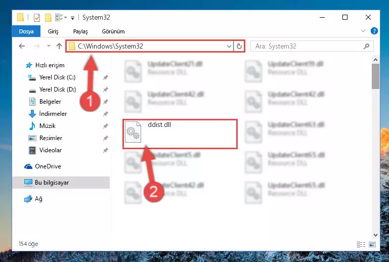Viewport: 389px width, 262px height.
Task: Click the search magnifier icon
Action: [366, 46]
